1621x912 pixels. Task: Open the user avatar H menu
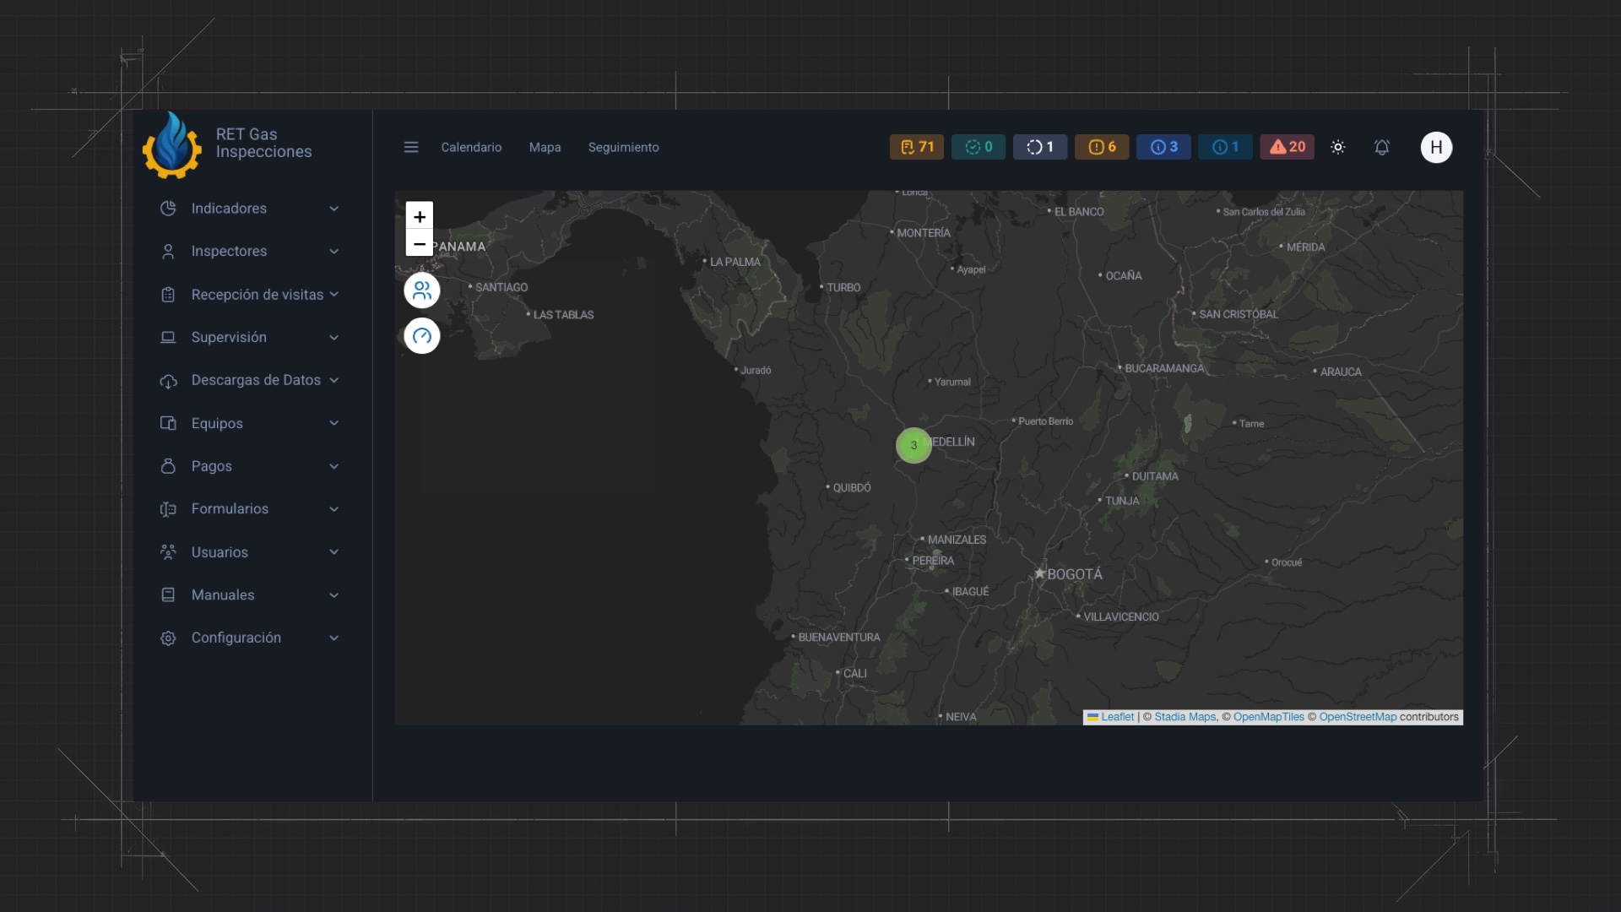1436,147
